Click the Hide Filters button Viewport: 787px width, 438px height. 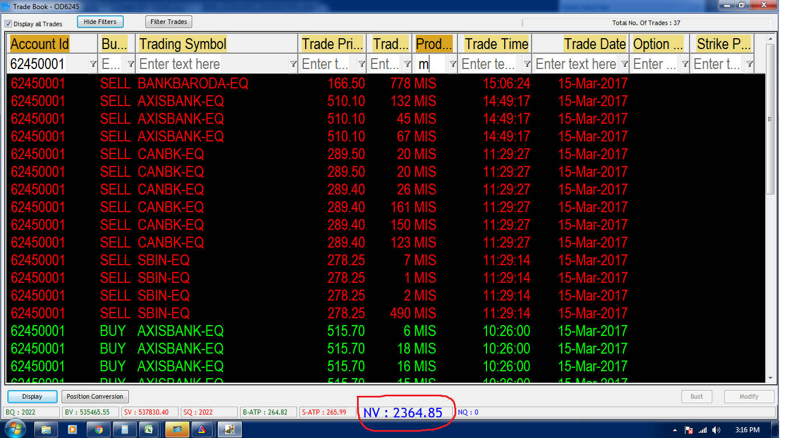pyautogui.click(x=100, y=22)
